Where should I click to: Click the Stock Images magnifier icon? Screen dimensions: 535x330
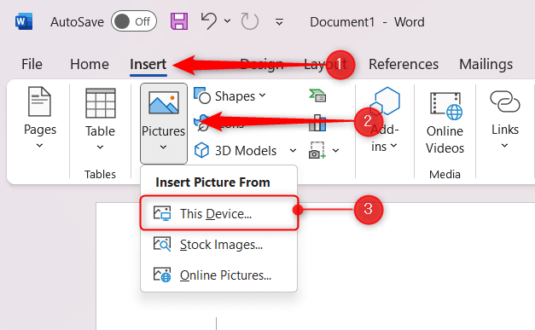162,244
